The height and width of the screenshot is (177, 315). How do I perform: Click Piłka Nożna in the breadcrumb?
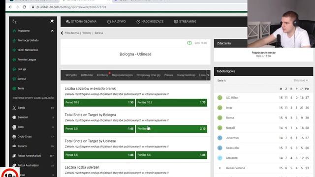coord(71,33)
